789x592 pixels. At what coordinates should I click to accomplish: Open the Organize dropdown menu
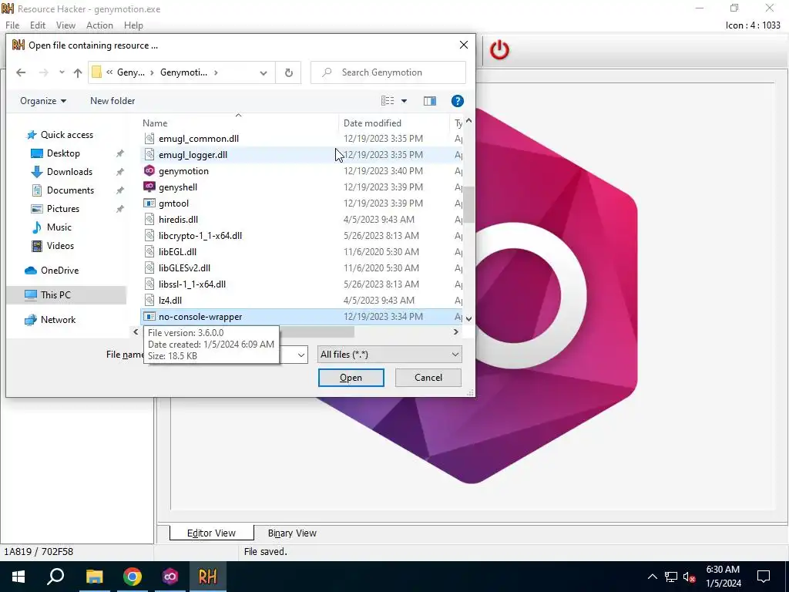(43, 101)
